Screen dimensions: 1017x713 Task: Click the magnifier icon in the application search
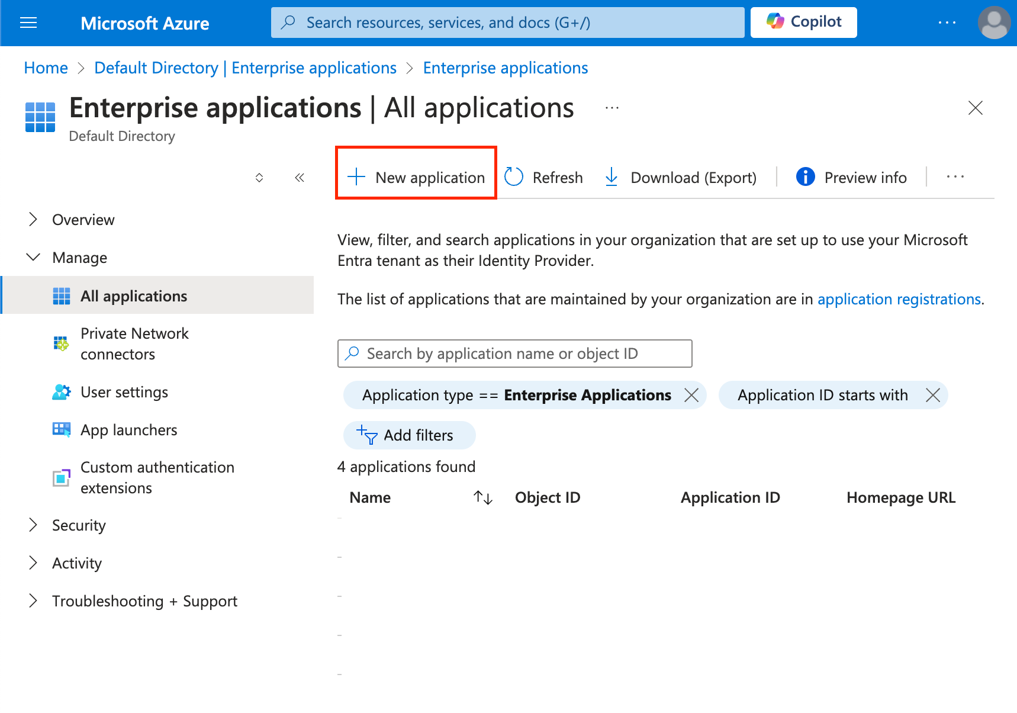352,354
